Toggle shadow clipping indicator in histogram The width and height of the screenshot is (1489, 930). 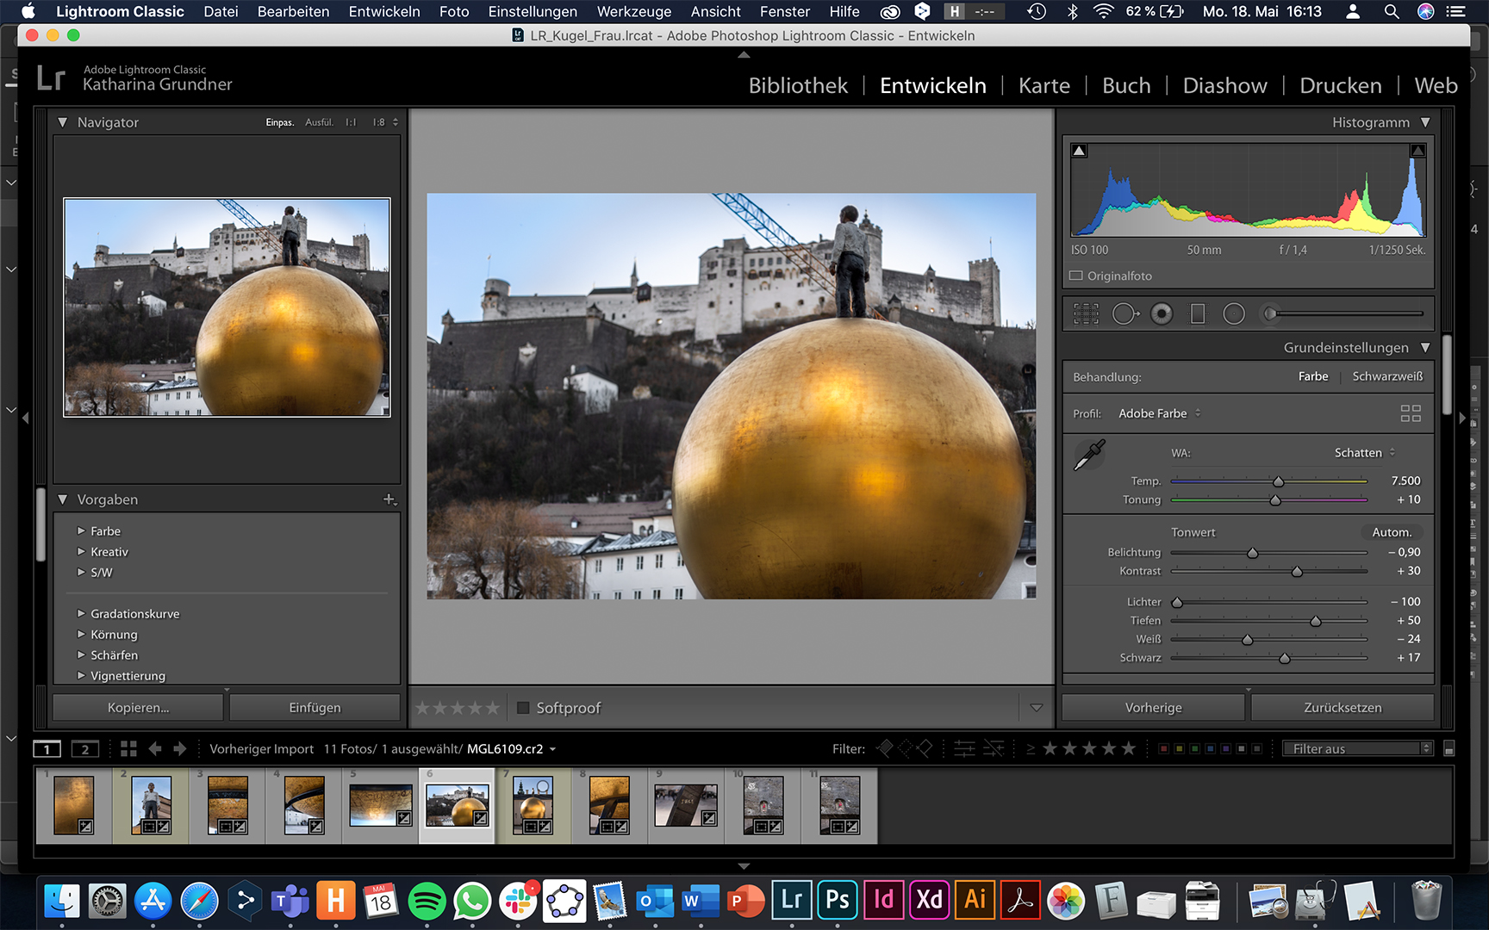[1079, 151]
